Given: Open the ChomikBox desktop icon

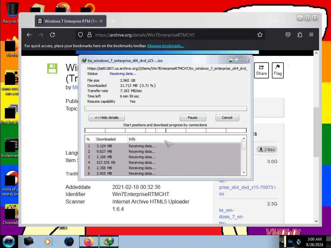Looking at the screenshot, I should click(11, 214).
